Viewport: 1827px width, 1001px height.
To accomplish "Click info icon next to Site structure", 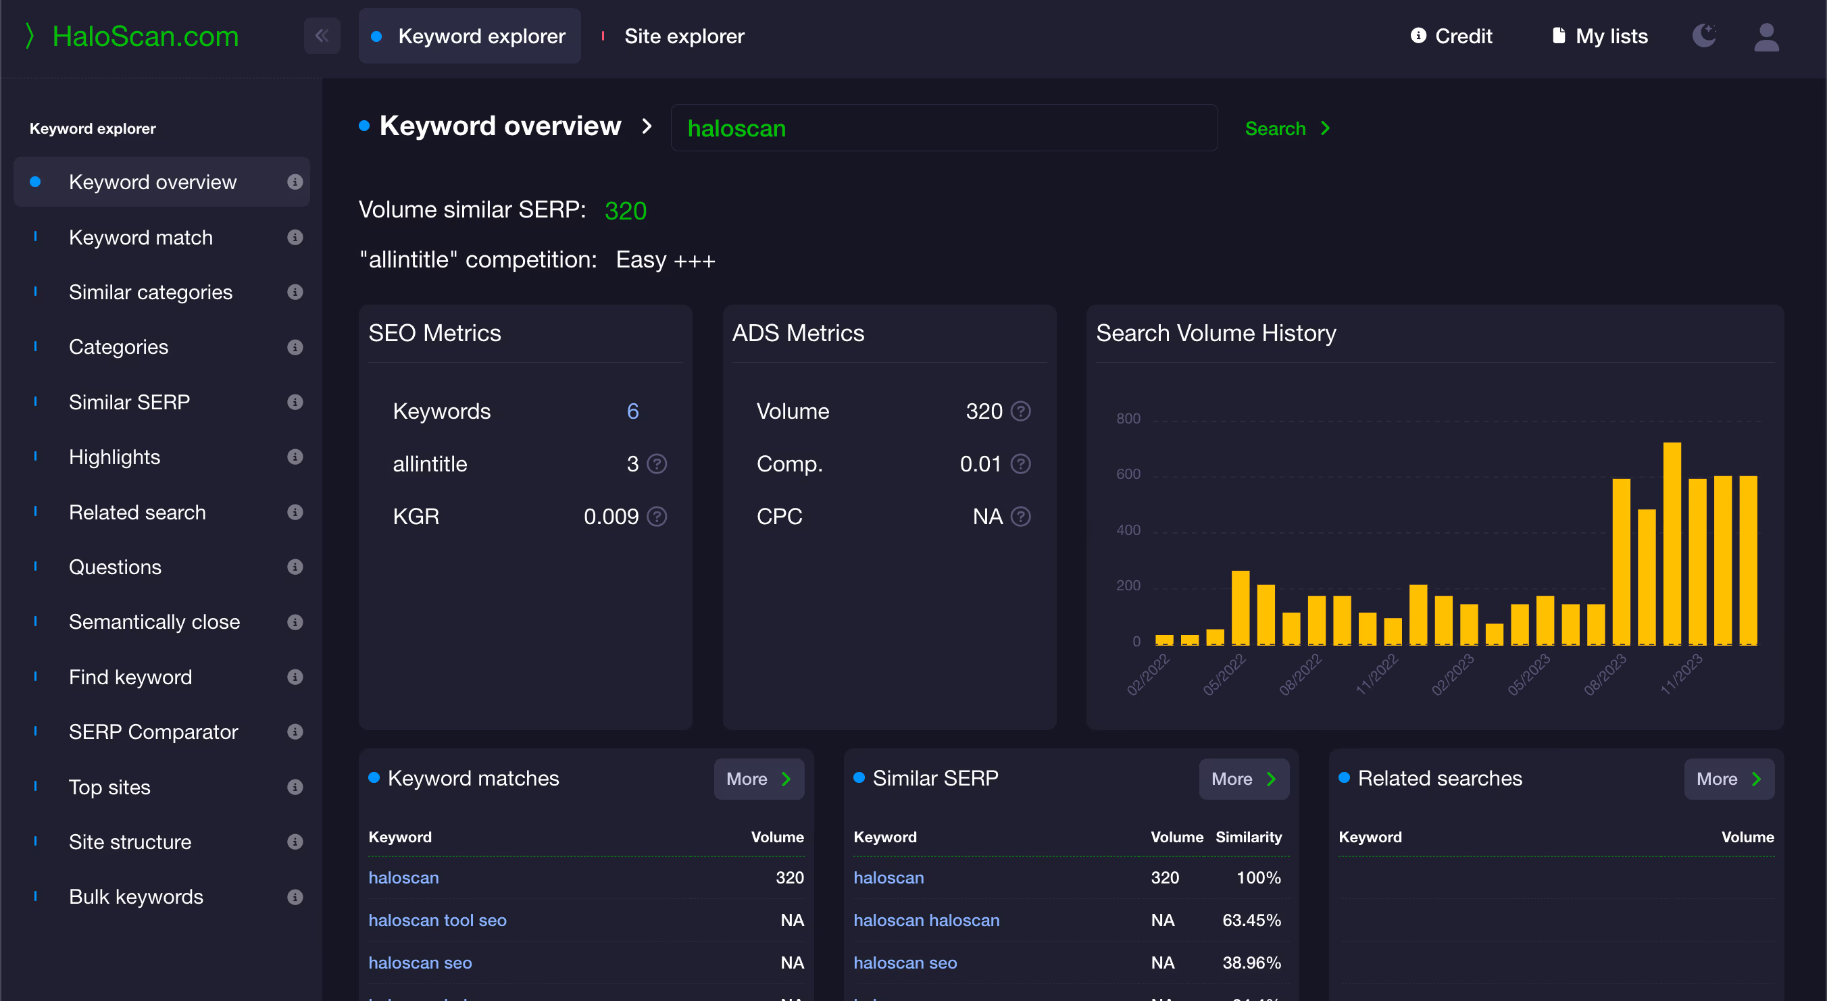I will pyautogui.click(x=295, y=842).
